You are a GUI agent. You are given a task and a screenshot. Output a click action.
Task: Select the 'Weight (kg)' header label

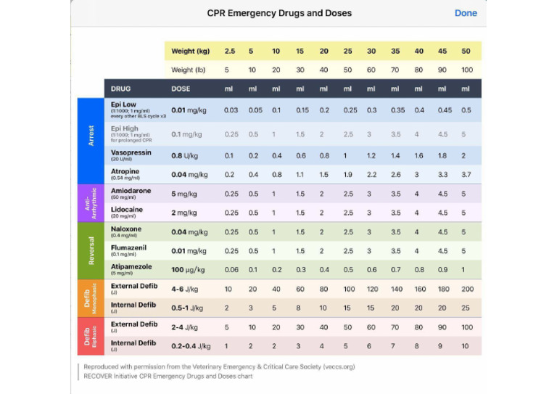[191, 52]
